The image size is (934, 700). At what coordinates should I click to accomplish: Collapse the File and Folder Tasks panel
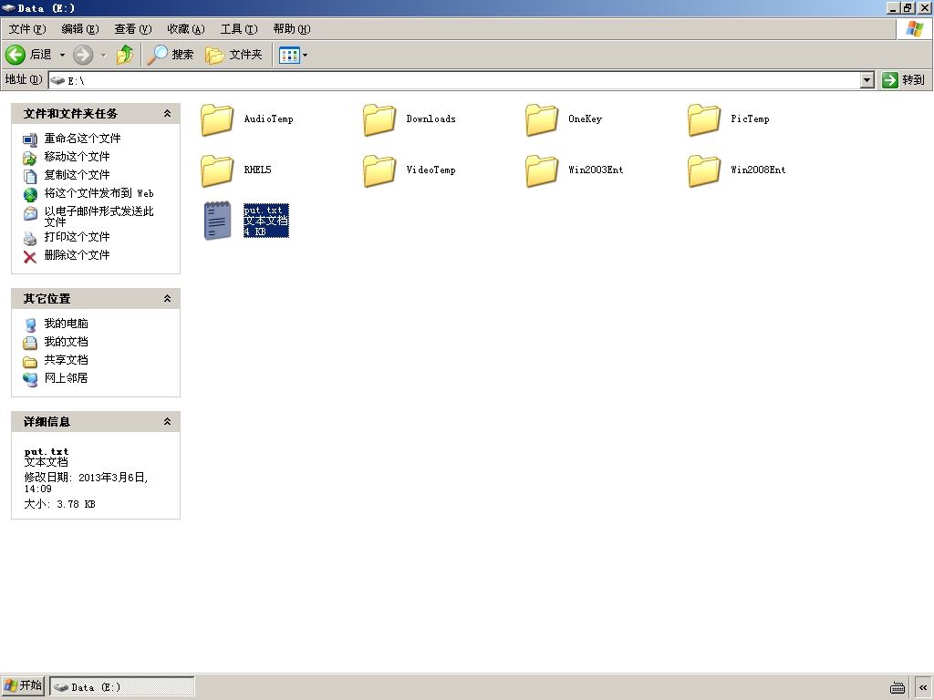pyautogui.click(x=168, y=113)
